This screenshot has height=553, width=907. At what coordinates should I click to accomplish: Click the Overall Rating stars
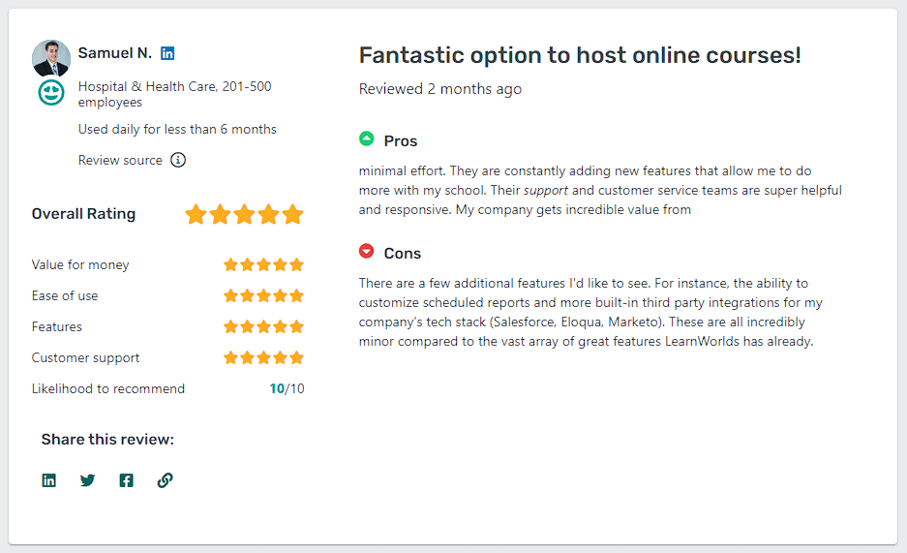point(244,214)
